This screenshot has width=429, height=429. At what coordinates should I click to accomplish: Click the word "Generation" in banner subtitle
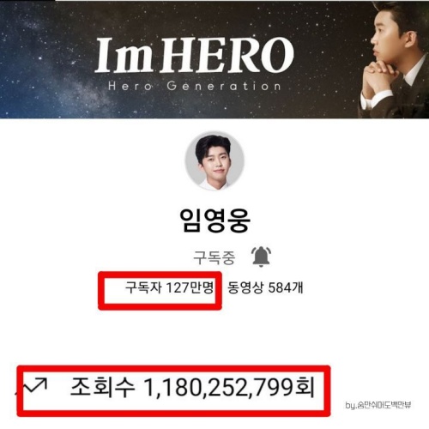click(224, 86)
